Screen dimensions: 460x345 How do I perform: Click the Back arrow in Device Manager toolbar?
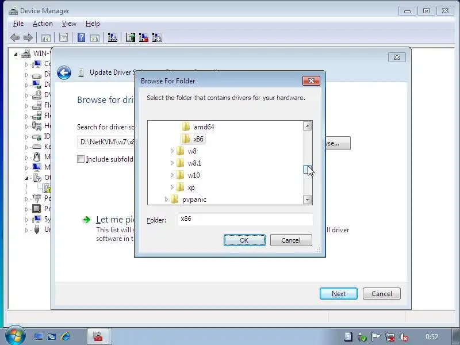pyautogui.click(x=15, y=37)
